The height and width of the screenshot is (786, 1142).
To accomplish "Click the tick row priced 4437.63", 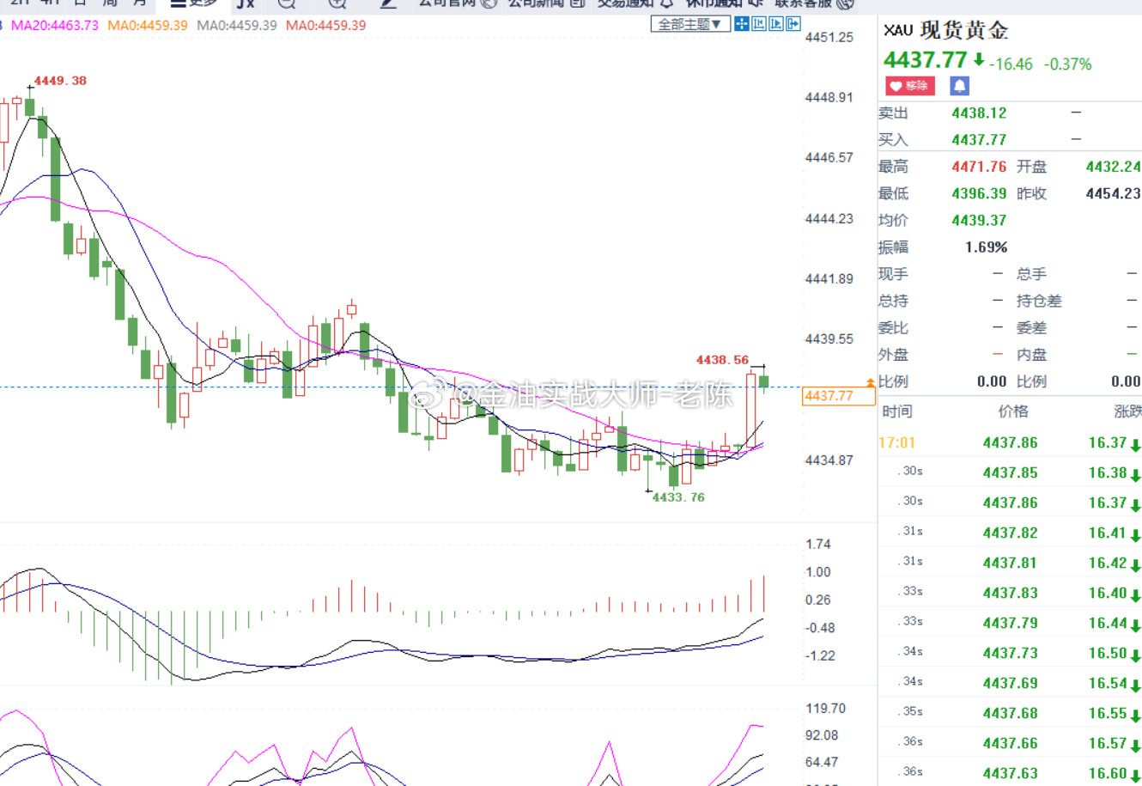I will pyautogui.click(x=1010, y=772).
